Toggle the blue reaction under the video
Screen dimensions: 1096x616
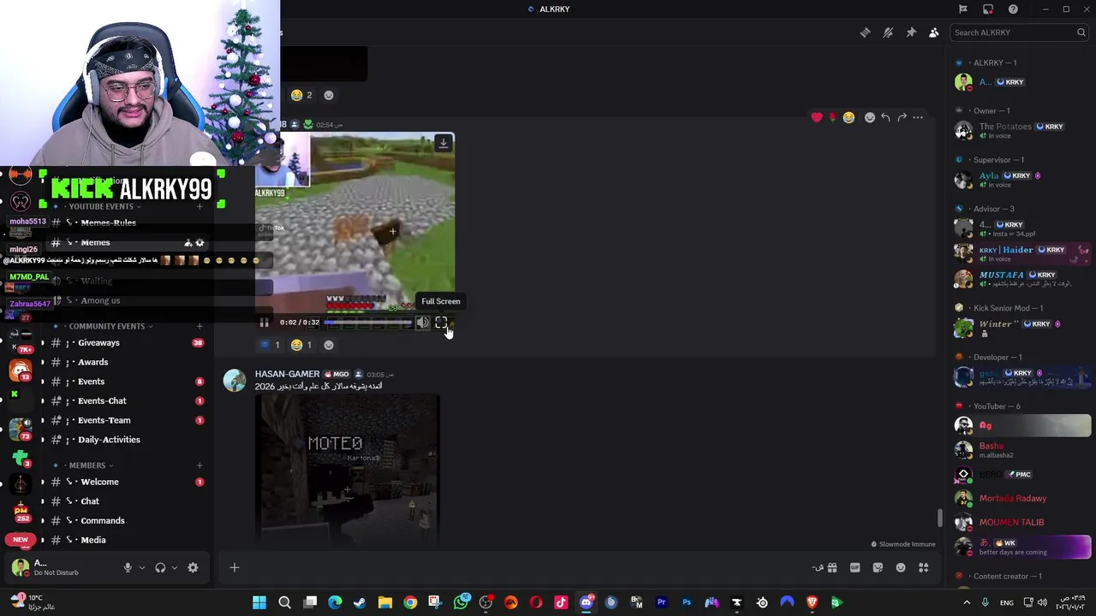click(x=270, y=345)
